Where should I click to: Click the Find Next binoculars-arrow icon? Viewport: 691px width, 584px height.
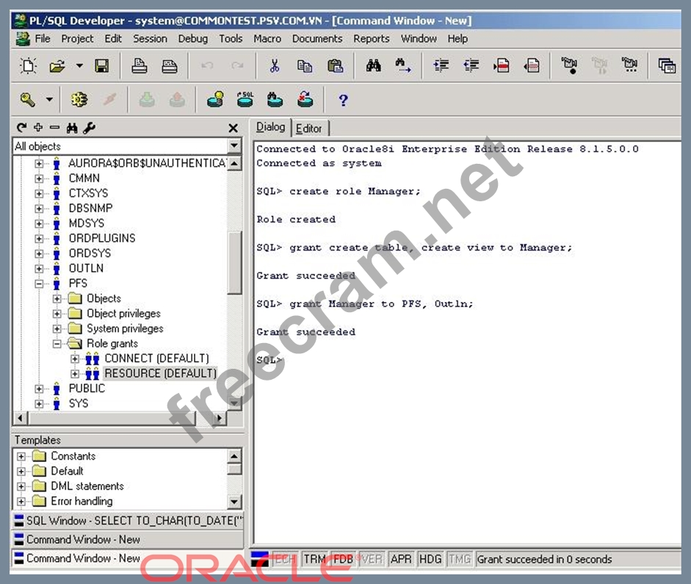point(403,65)
